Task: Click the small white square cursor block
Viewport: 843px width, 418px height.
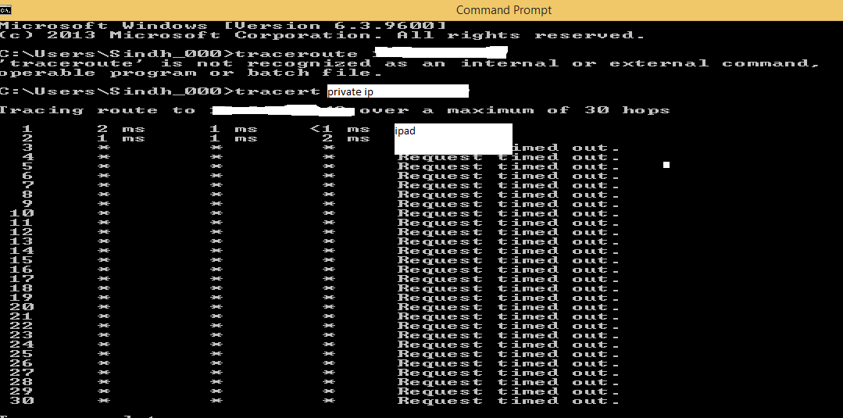Action: 666,165
